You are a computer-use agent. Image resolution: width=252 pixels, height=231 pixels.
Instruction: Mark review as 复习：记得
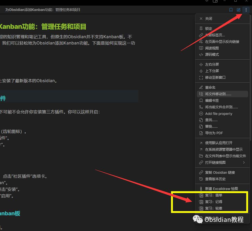point(222,202)
